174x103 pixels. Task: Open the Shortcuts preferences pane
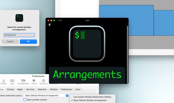click(x=43, y=82)
